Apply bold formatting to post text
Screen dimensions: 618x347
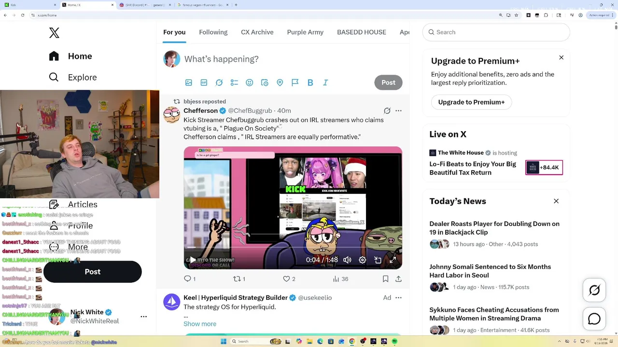pyautogui.click(x=310, y=82)
